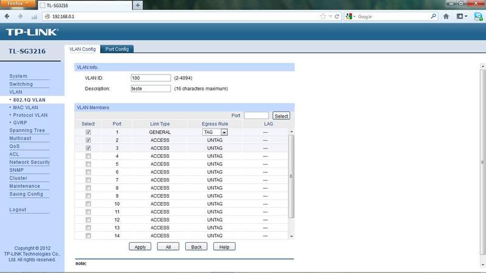Screen dimensions: 486x273
Task: Reload the page using the refresh icon
Action: coord(337,17)
